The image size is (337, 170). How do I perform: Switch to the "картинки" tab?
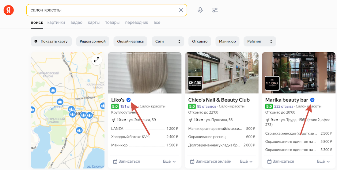click(x=56, y=23)
